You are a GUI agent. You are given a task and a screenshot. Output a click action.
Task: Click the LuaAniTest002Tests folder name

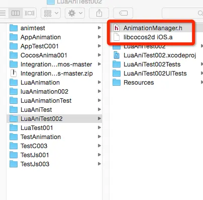[152, 64]
